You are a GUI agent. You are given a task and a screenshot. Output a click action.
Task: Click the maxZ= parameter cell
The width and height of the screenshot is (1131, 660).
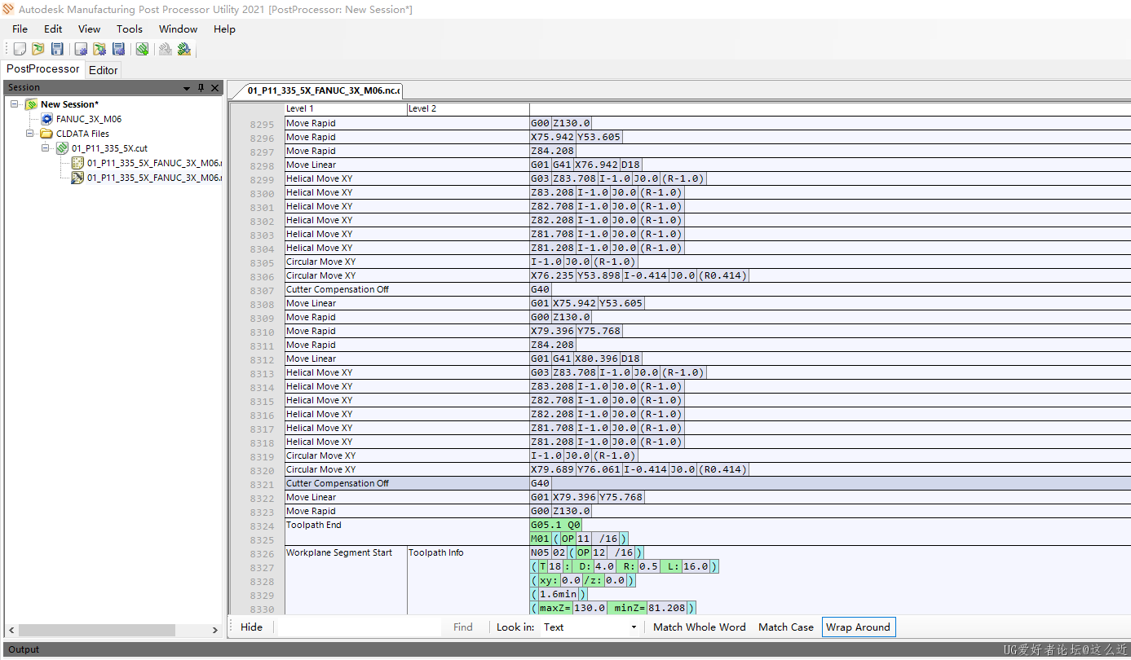tap(556, 608)
